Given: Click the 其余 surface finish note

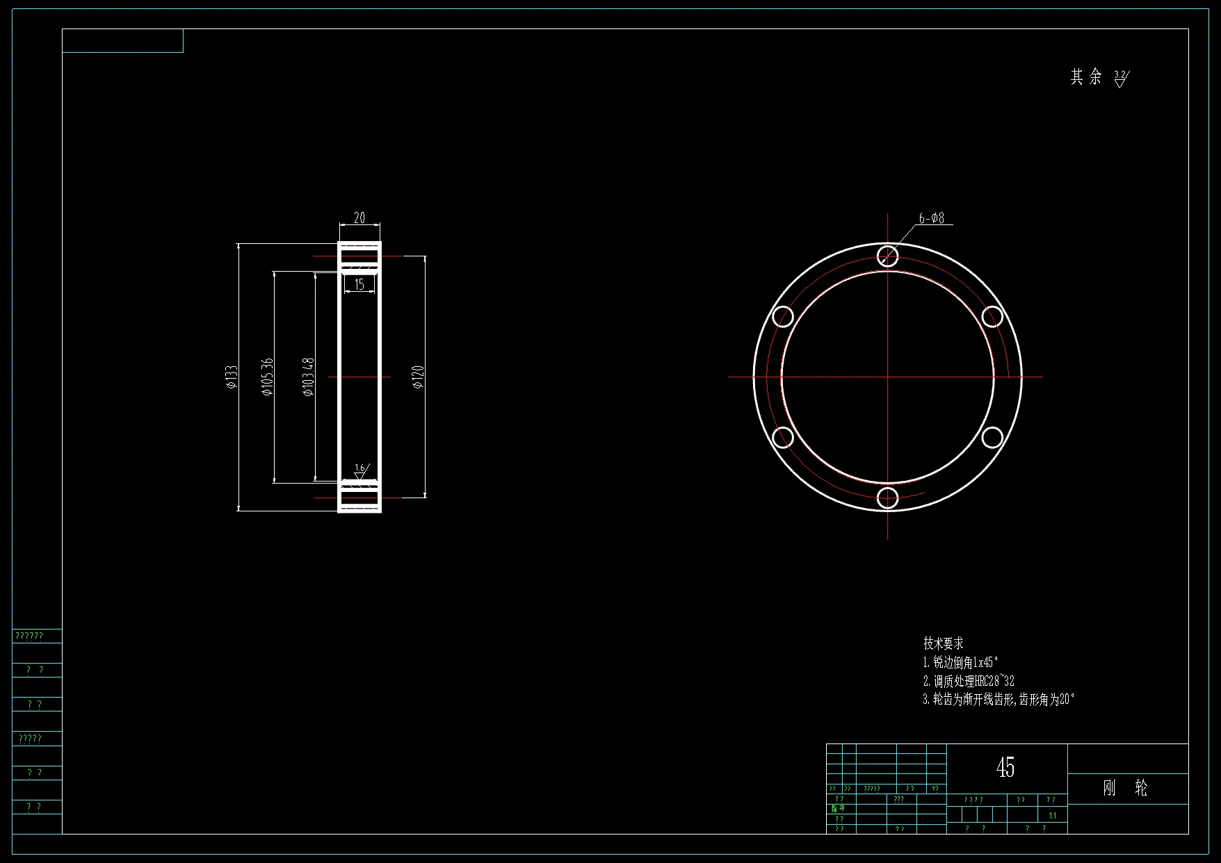Looking at the screenshot, I should (x=1085, y=77).
